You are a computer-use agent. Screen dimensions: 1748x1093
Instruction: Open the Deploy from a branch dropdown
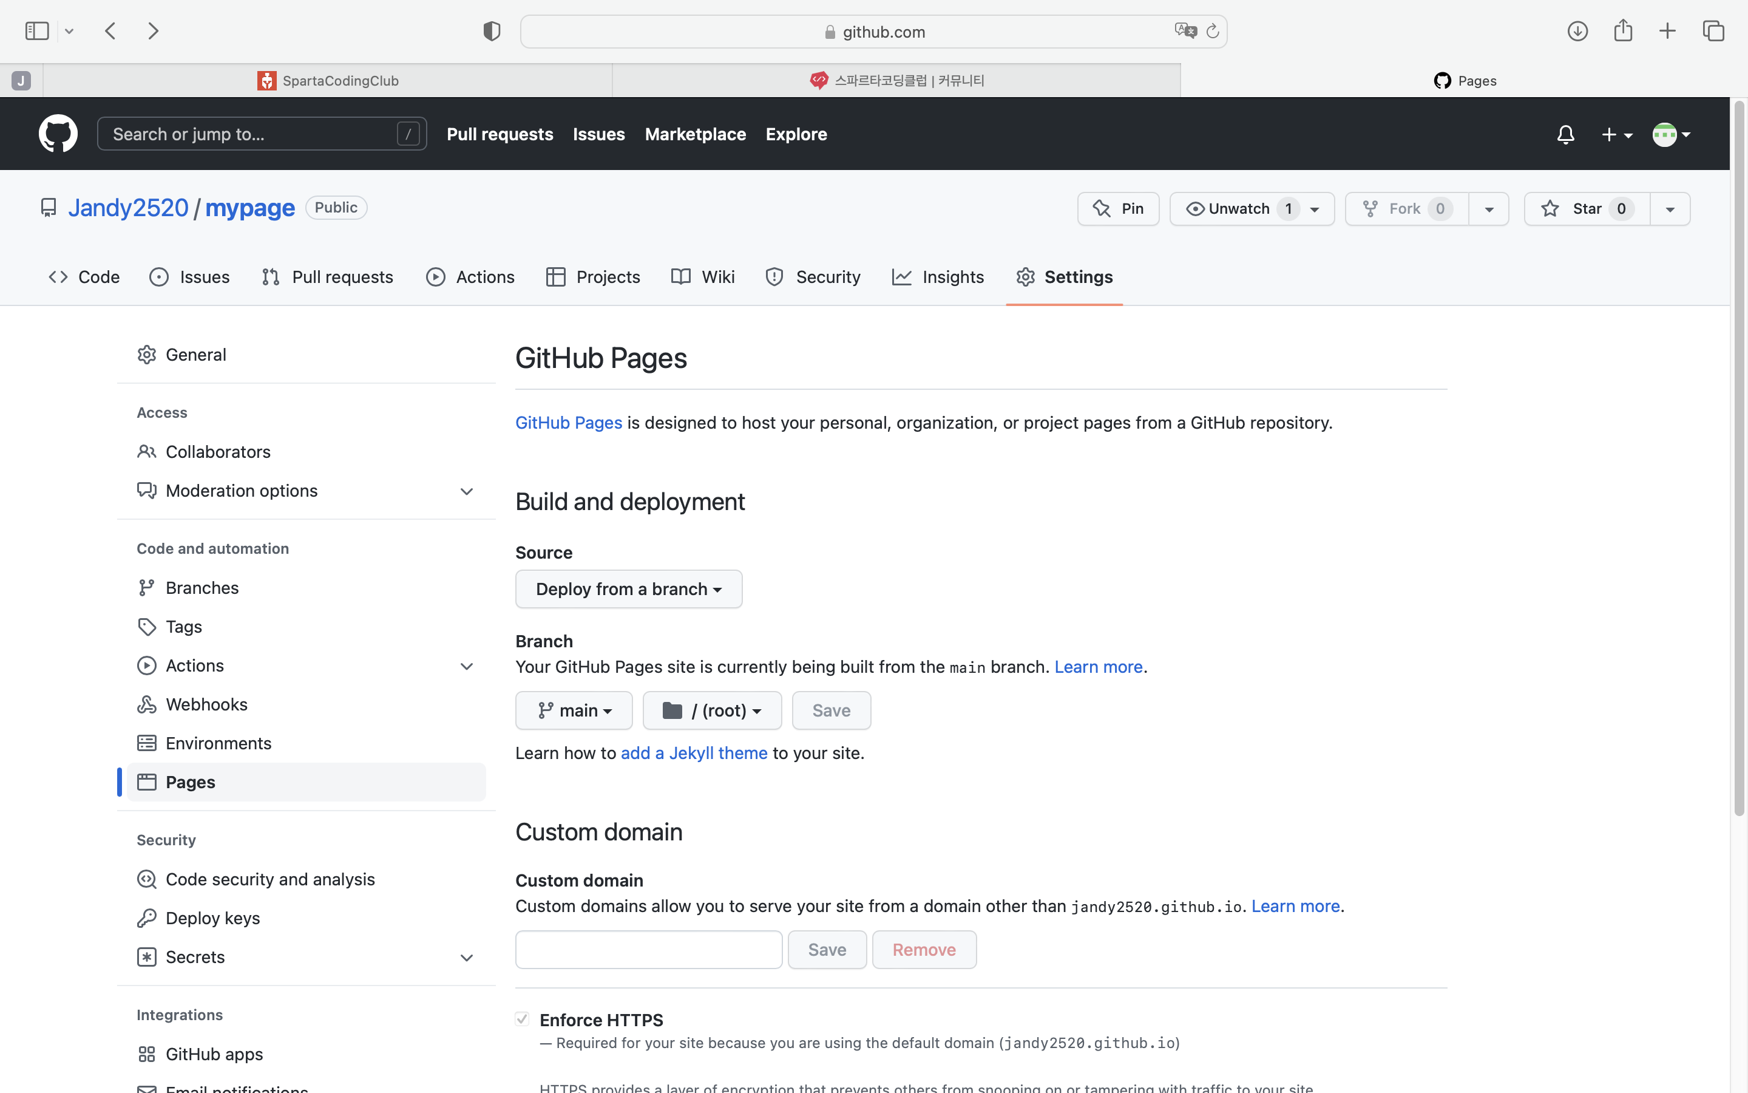pos(628,589)
